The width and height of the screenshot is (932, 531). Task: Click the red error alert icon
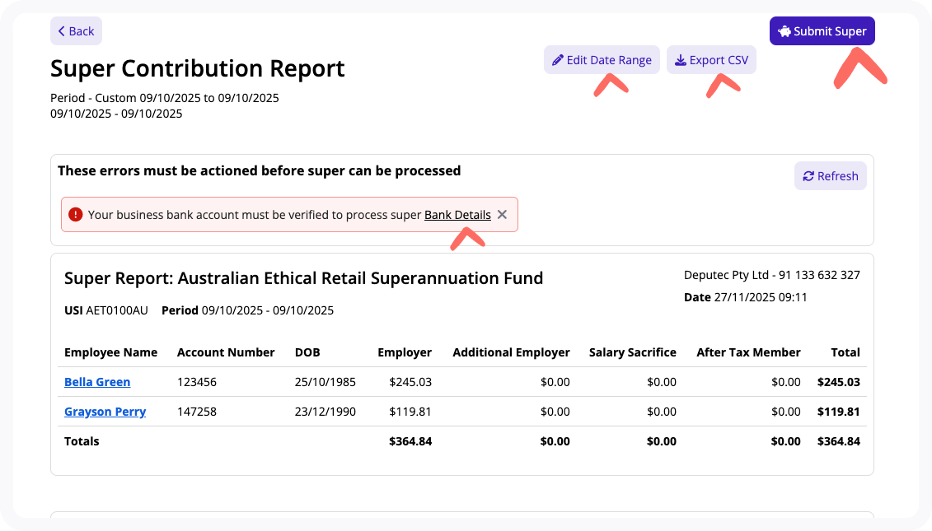point(76,215)
